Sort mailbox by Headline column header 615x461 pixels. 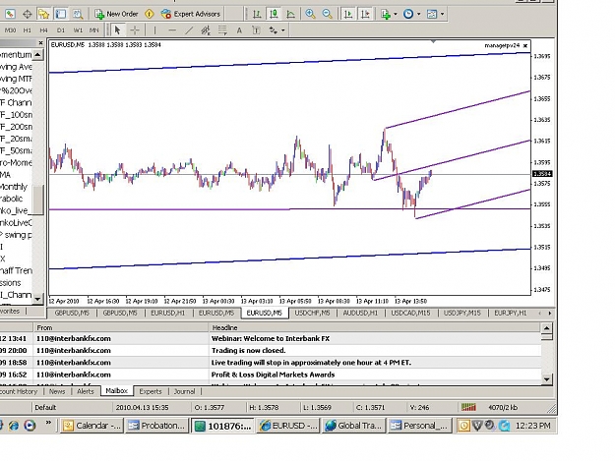point(375,327)
